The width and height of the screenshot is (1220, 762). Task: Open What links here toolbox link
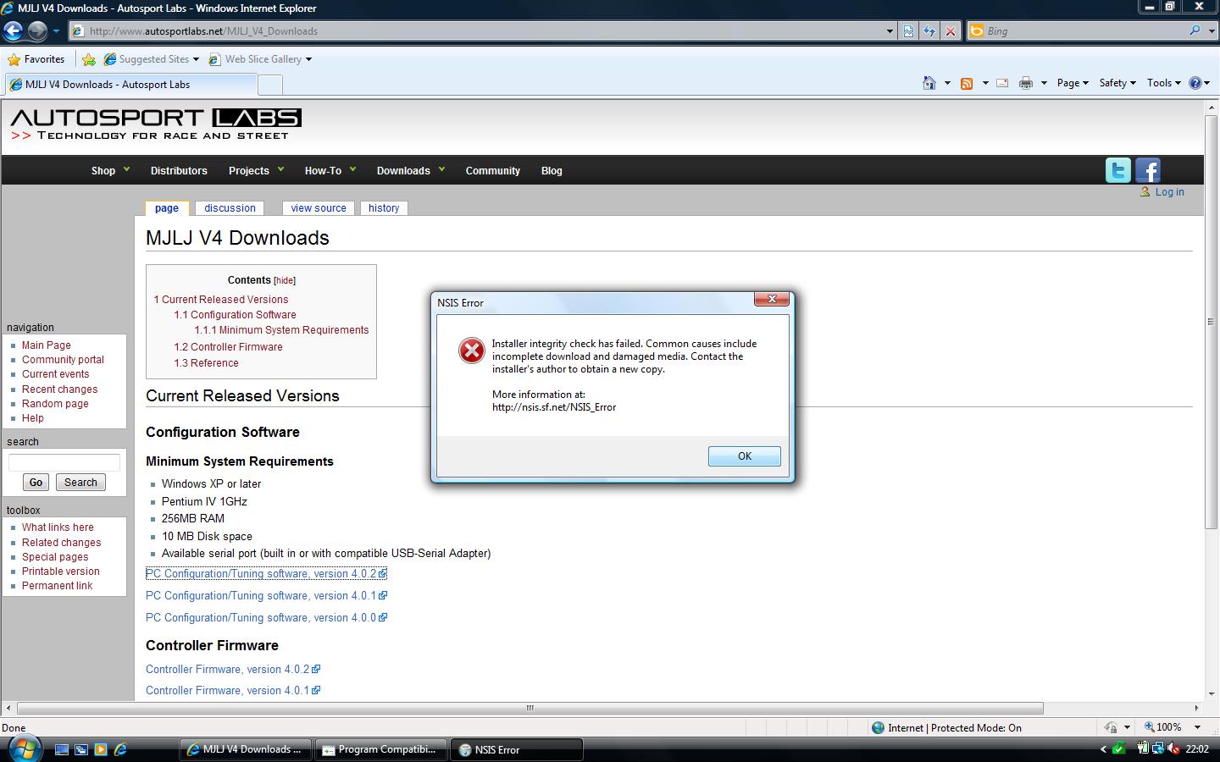point(58,527)
